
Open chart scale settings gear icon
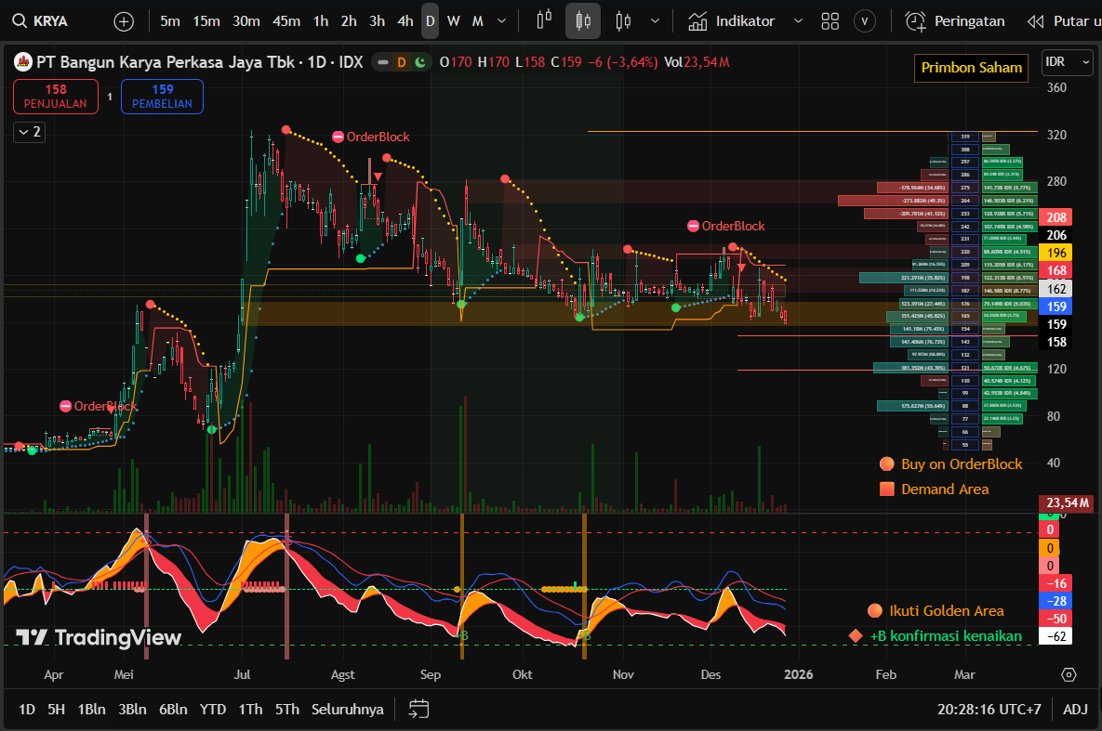tap(1069, 674)
